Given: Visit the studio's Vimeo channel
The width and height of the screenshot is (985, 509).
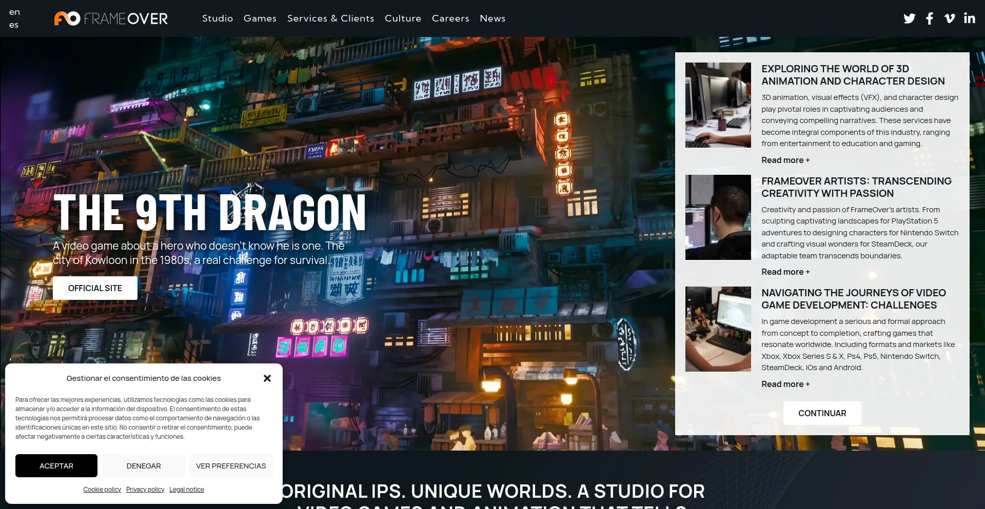Looking at the screenshot, I should click(x=949, y=18).
